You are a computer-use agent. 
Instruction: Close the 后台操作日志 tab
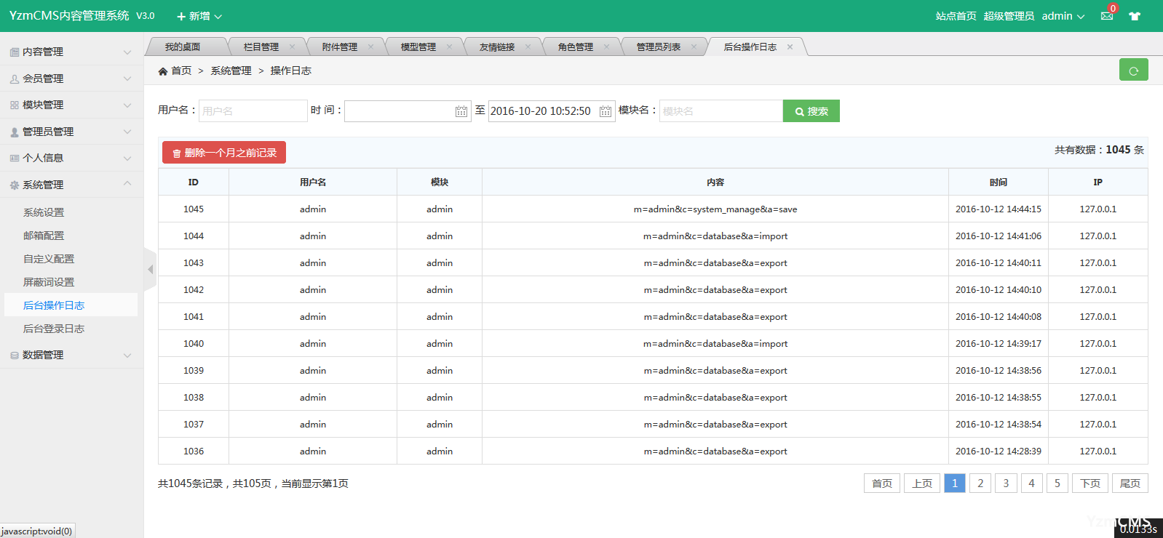point(790,47)
